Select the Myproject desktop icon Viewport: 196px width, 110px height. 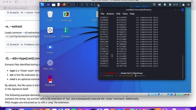point(50,81)
